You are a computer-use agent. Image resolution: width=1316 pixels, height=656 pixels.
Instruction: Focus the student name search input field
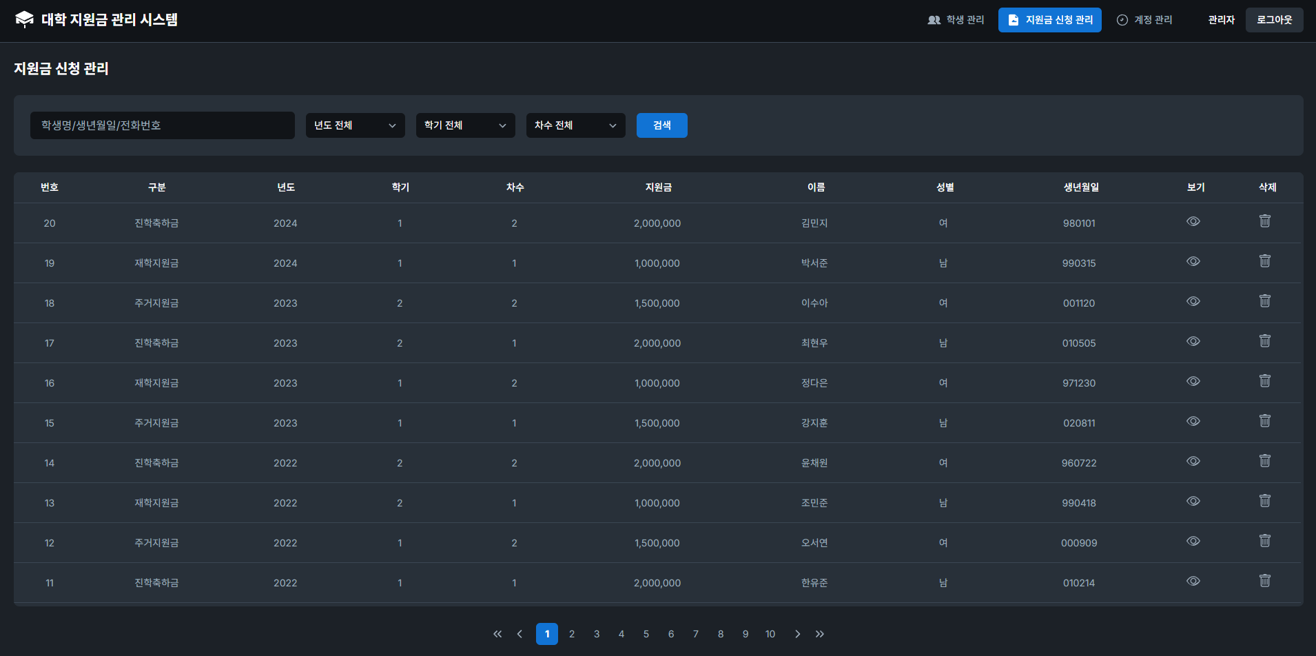[x=163, y=125]
